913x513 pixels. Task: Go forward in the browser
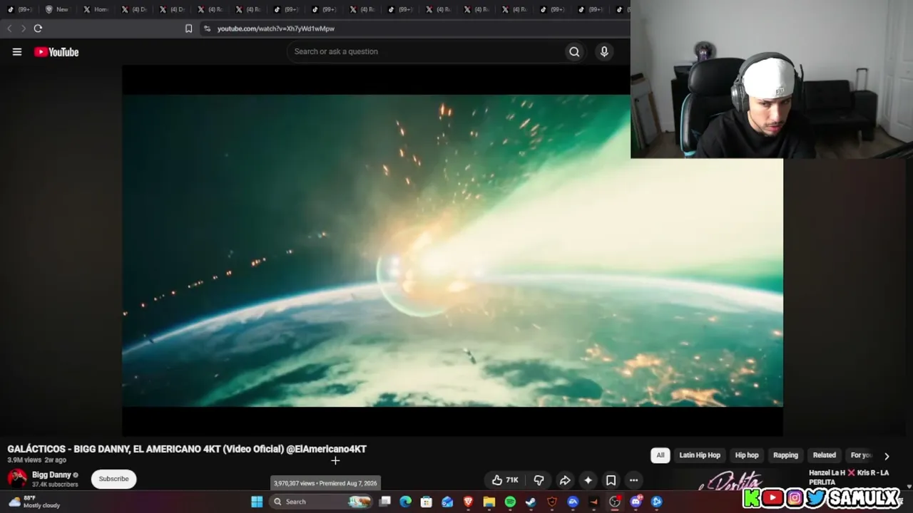24,28
